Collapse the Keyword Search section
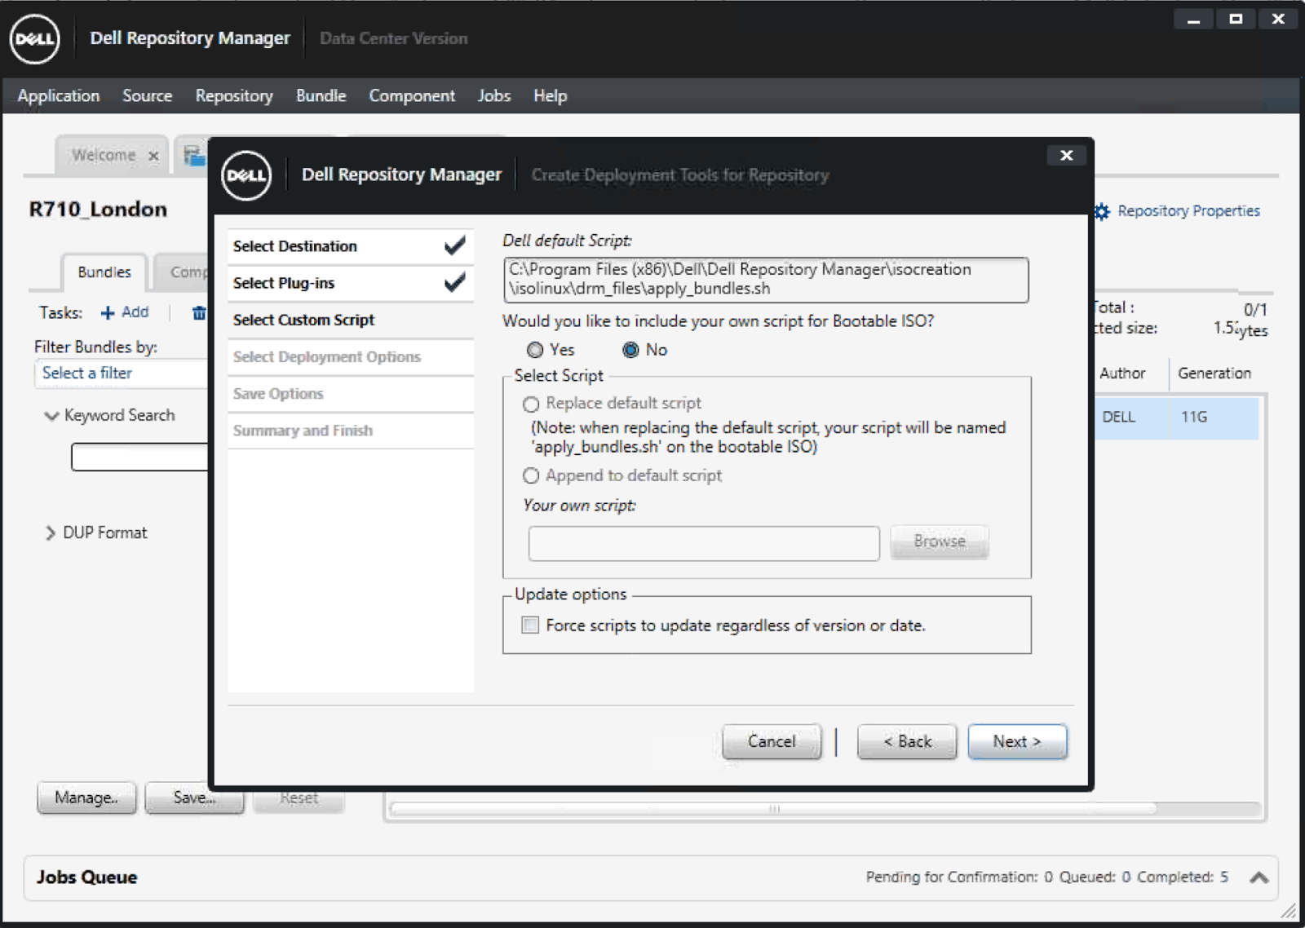1305x928 pixels. pyautogui.click(x=51, y=415)
